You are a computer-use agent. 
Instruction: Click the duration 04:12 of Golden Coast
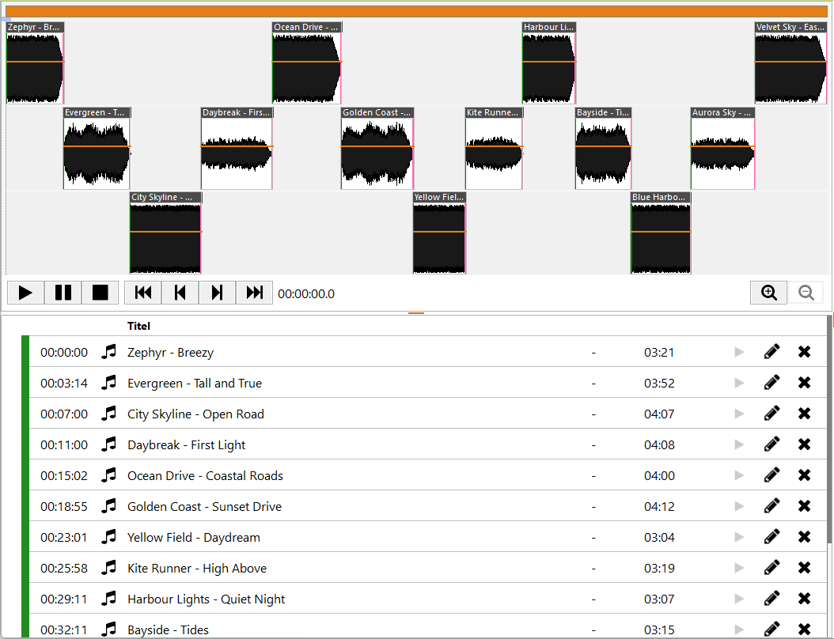point(659,507)
